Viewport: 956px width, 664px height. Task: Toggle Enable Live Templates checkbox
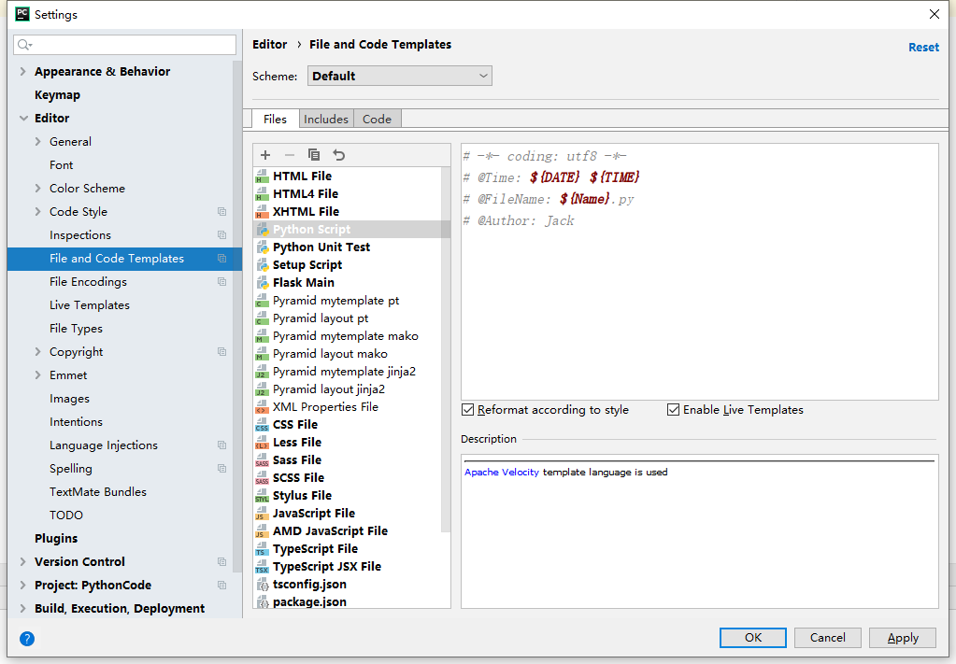[x=673, y=410]
